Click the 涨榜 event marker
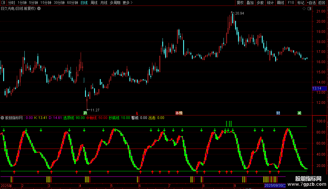Screen dimensions: 328x189 [179, 113]
